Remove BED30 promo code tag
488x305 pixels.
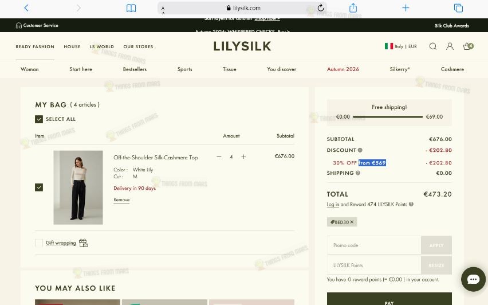pyautogui.click(x=352, y=222)
